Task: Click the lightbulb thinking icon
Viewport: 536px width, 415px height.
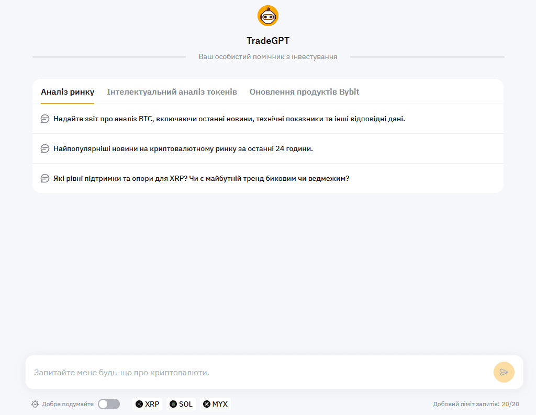Action: tap(35, 404)
